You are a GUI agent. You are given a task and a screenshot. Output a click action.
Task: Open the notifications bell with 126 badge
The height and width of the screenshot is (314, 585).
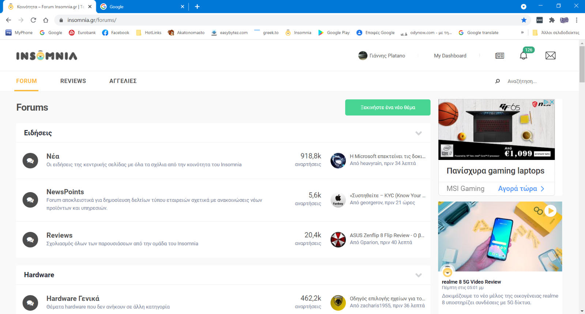(524, 55)
